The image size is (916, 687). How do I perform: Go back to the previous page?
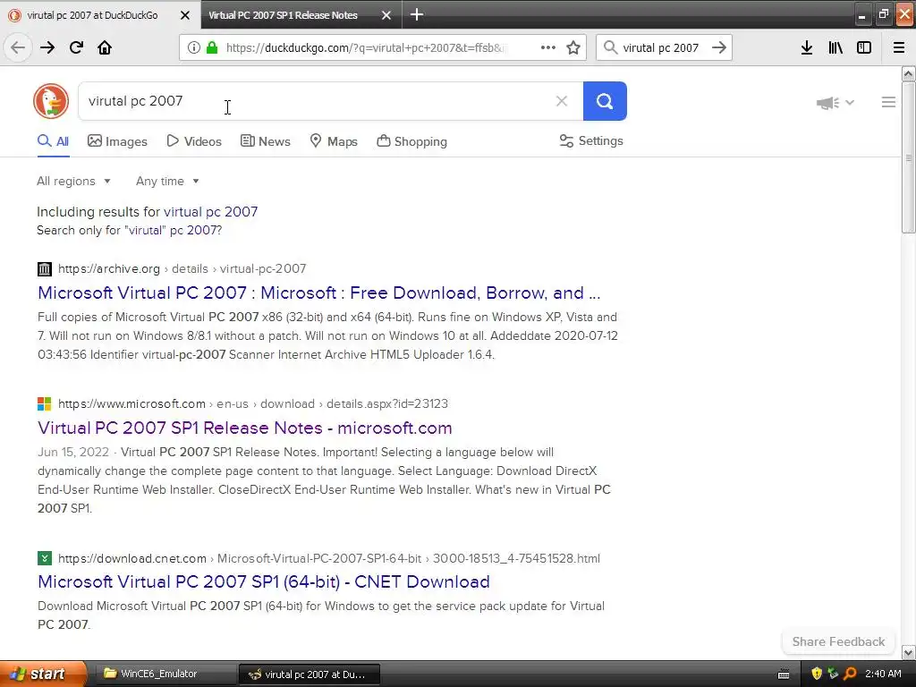pos(18,47)
